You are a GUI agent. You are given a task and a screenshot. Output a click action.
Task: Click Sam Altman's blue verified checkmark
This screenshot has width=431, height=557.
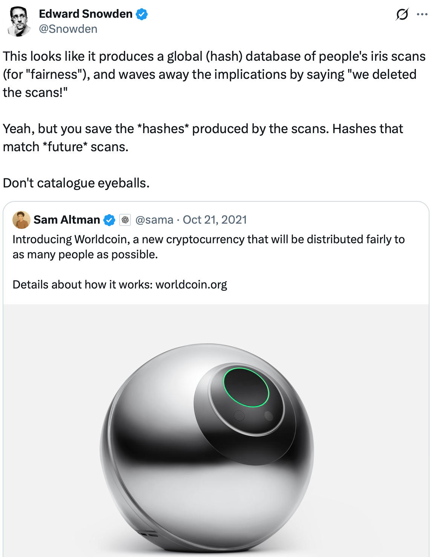tap(109, 220)
